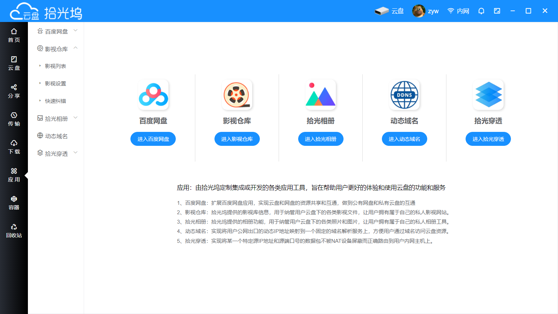Screen dimensions: 558x314
Task: Click the large 百度网盘 app icon
Action: (153, 95)
